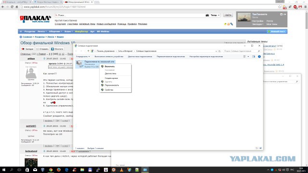Open "Помощь" link in header

pyautogui.click(x=122, y=24)
